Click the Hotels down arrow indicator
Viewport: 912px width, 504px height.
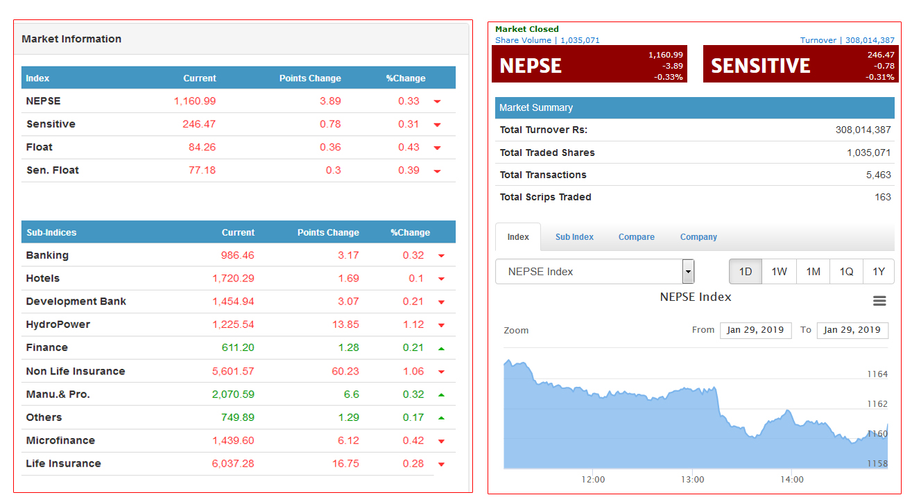[x=441, y=279]
